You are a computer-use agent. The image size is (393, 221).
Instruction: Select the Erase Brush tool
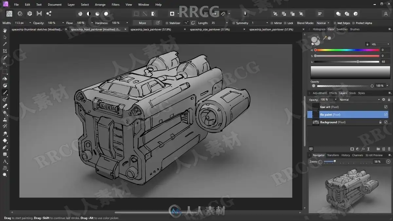5,106
